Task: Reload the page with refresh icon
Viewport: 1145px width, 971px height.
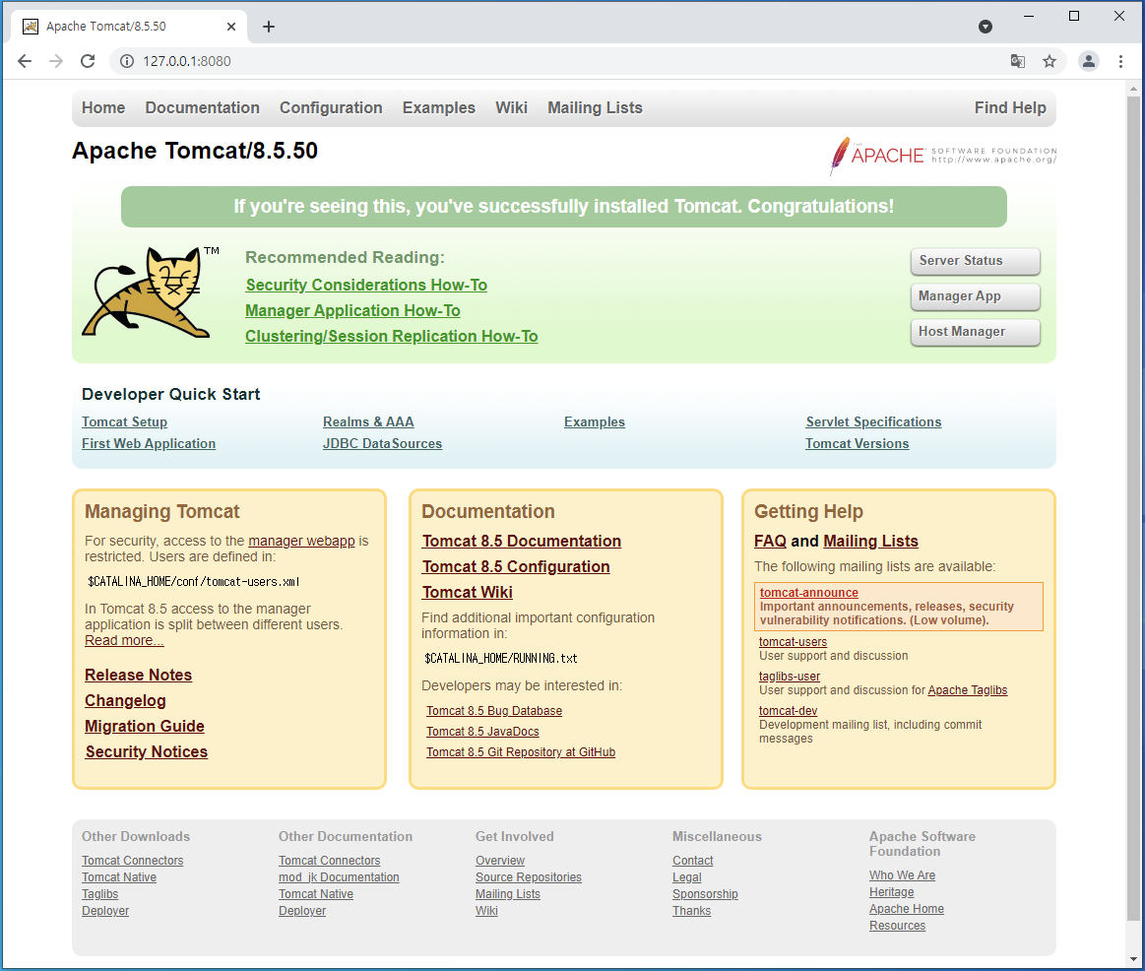Action: pyautogui.click(x=88, y=61)
